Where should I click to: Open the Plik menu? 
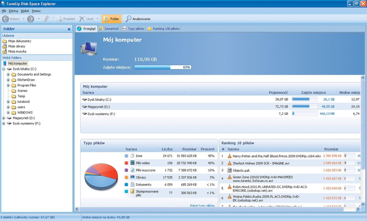(x=4, y=11)
